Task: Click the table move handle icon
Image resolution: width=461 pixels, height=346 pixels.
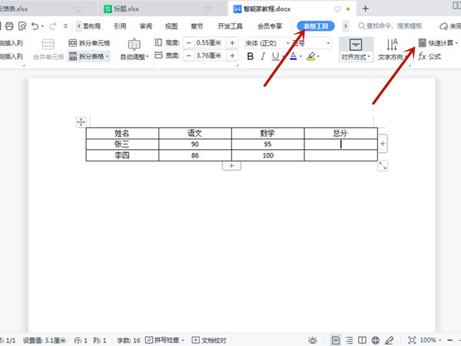Action: click(81, 121)
